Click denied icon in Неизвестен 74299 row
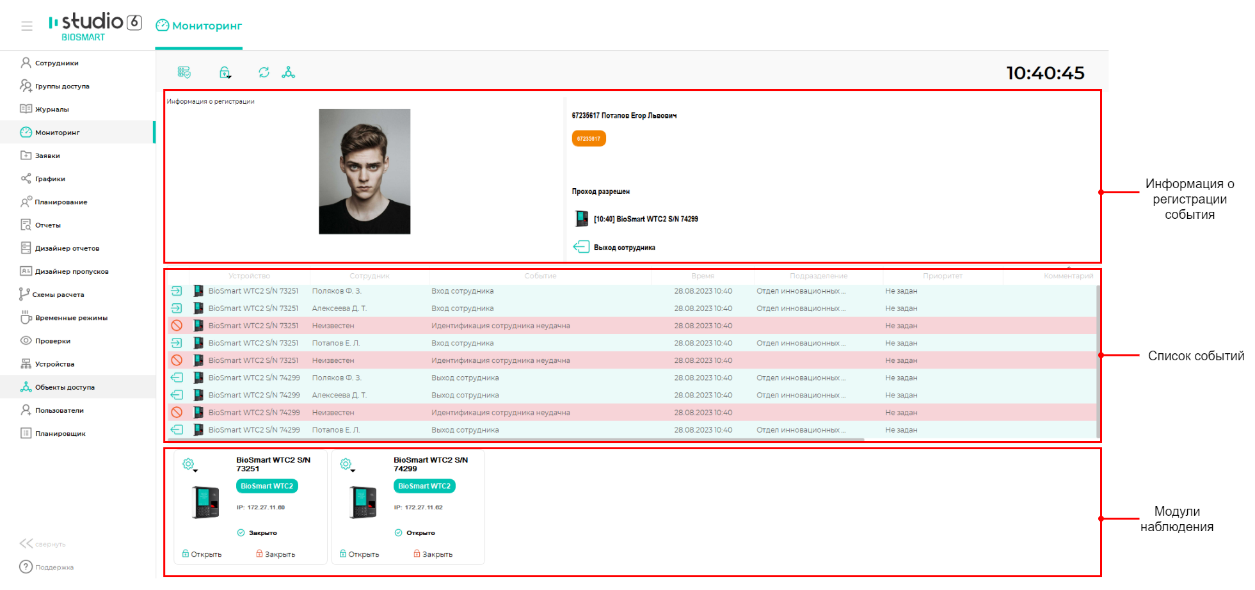Screen dimensions: 1255x590 pos(177,412)
